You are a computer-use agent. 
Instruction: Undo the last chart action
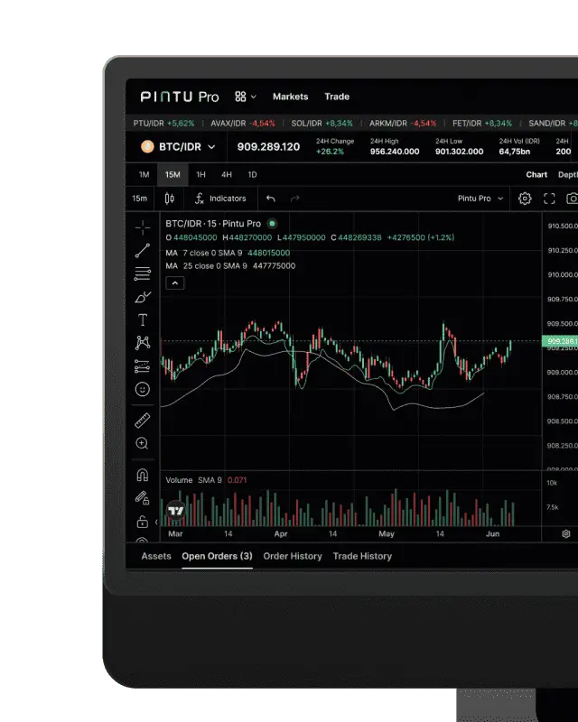click(271, 199)
